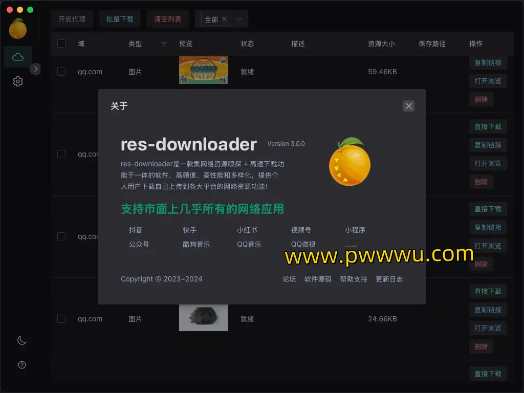Click the 公众号 supported app label
Screen dimensions: 524x393
coord(139,244)
